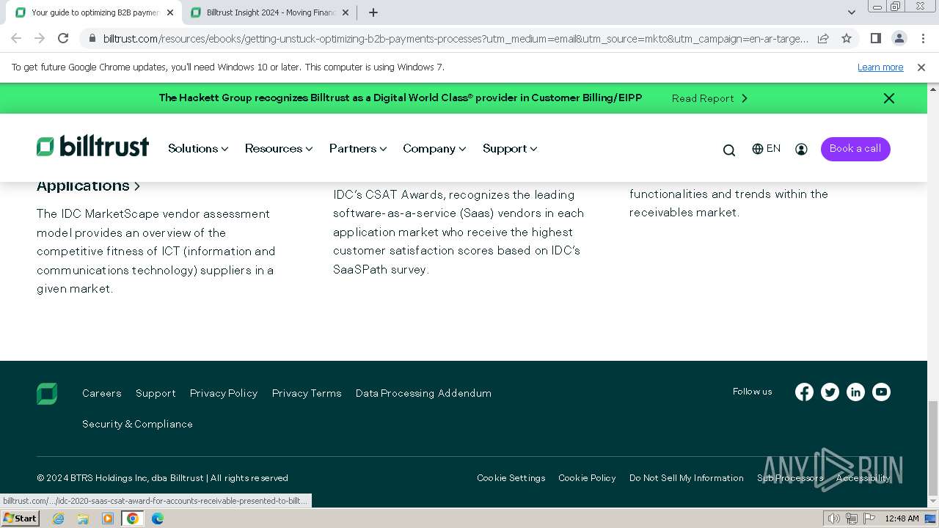The height and width of the screenshot is (528, 939).
Task: Expand the Company menu
Action: click(434, 149)
